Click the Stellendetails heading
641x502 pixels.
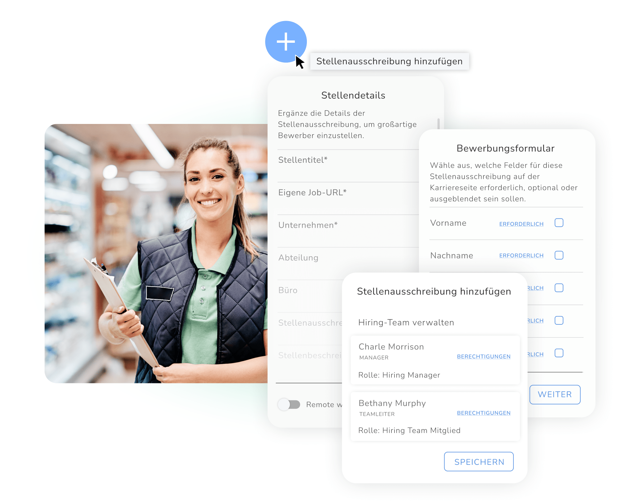[x=353, y=95]
